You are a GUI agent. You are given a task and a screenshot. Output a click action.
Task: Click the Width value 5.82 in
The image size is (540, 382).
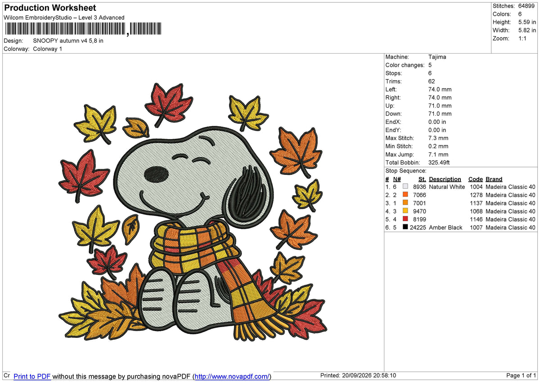527,30
